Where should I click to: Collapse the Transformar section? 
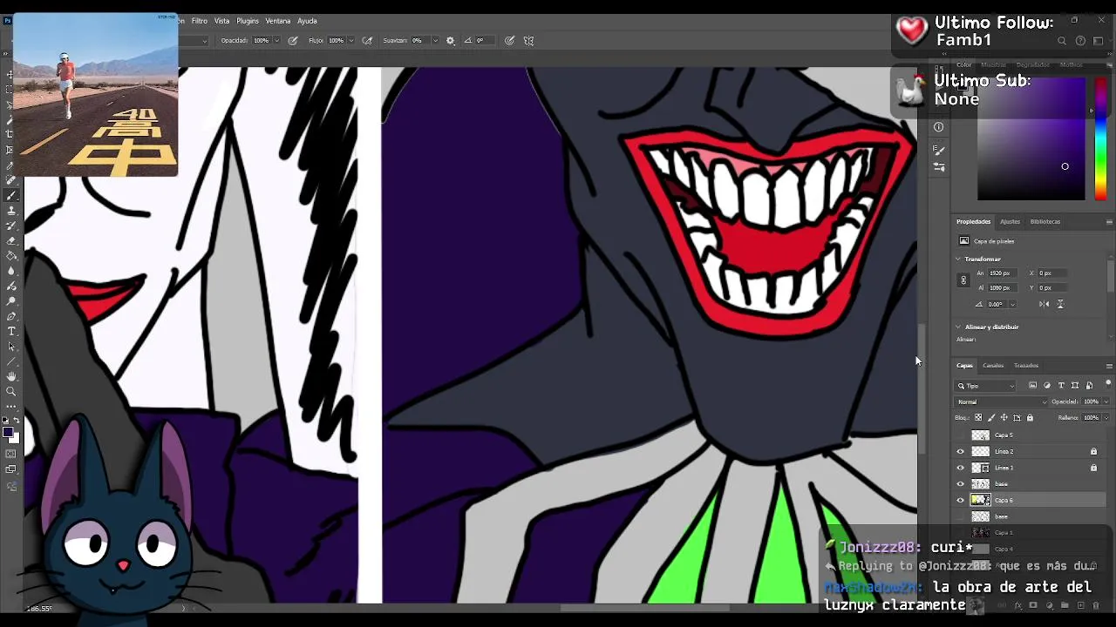958,259
